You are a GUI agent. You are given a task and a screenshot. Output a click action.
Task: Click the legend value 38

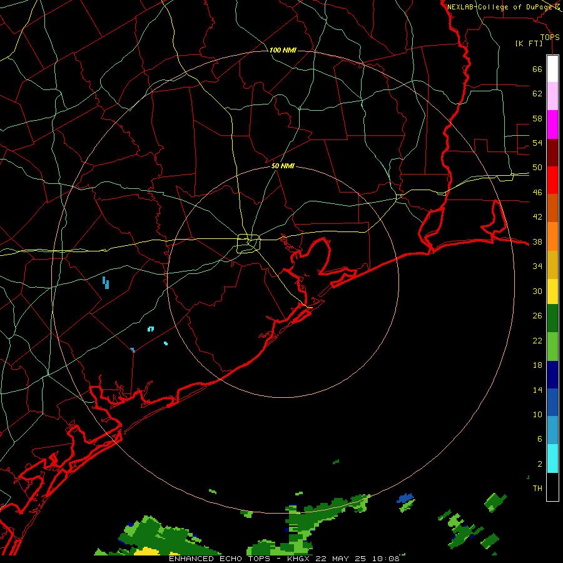(x=537, y=242)
